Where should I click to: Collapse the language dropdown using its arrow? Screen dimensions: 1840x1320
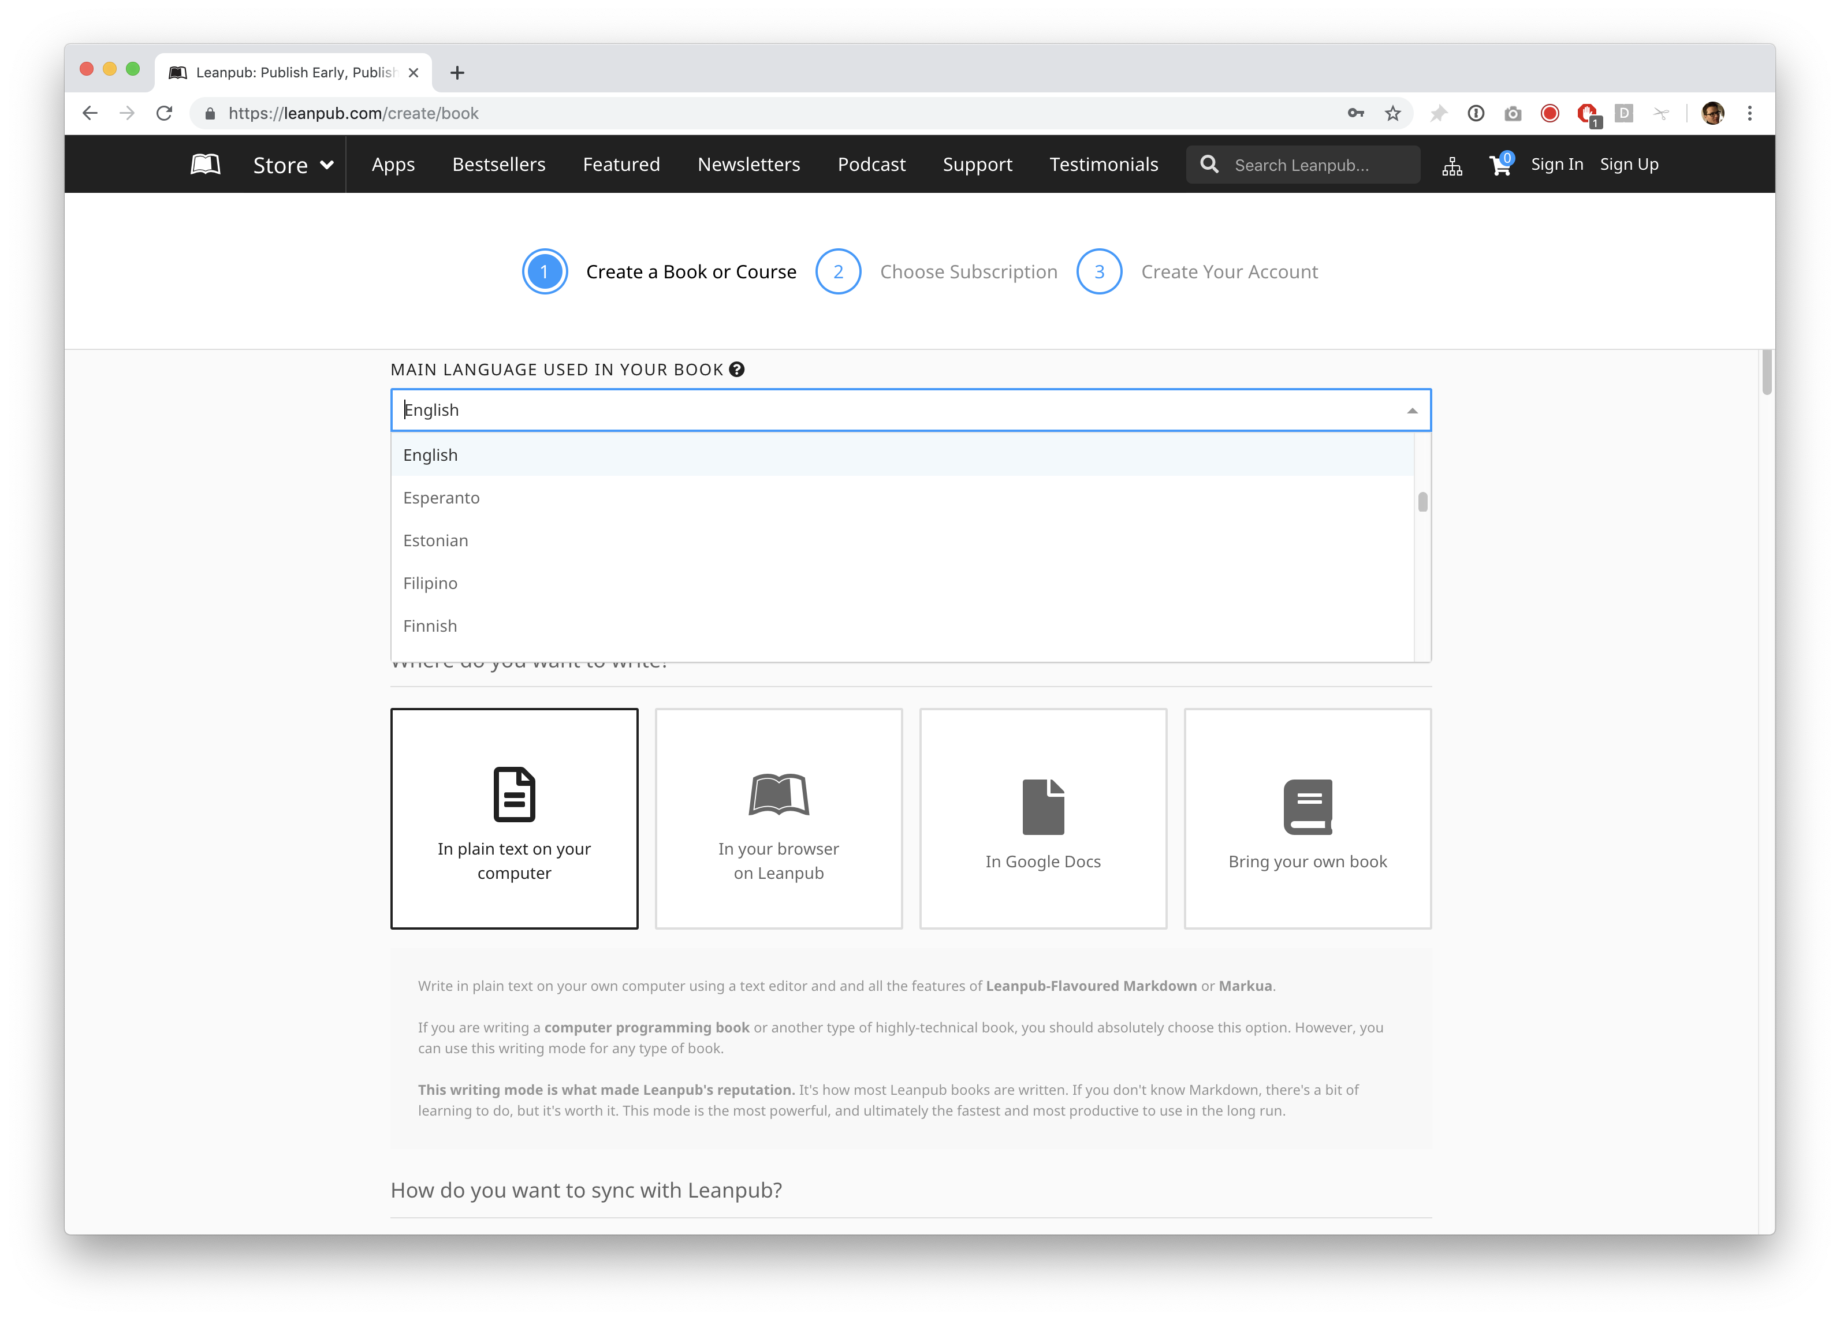click(1411, 411)
